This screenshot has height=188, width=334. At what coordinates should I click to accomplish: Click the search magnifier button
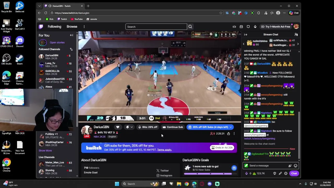tap(190, 27)
